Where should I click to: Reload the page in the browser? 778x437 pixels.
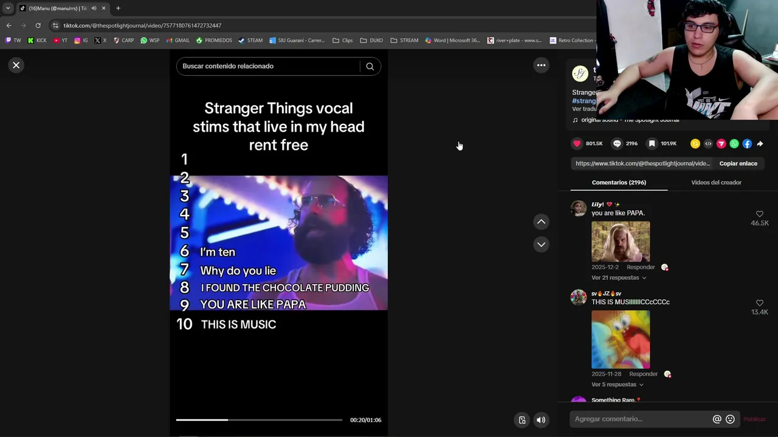[38, 25]
